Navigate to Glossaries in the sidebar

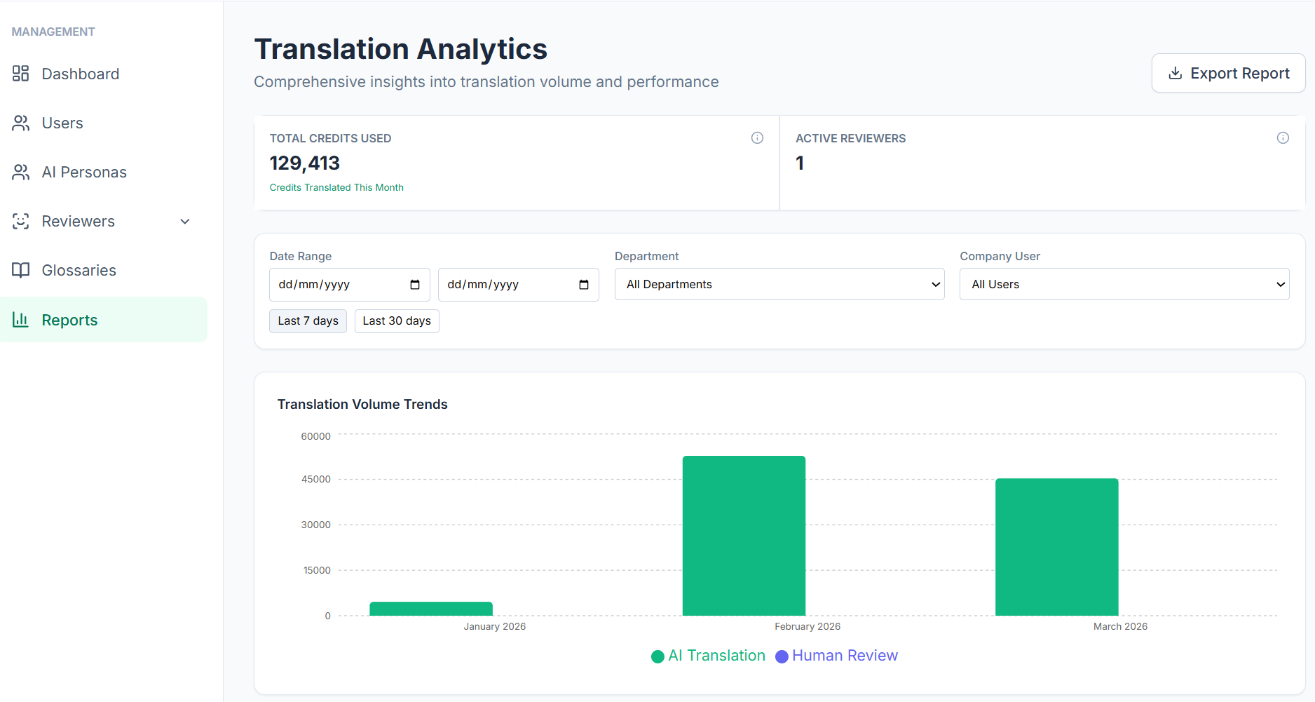[x=79, y=270]
